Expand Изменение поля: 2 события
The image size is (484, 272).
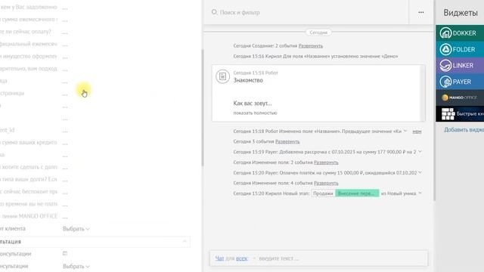tap(326, 162)
